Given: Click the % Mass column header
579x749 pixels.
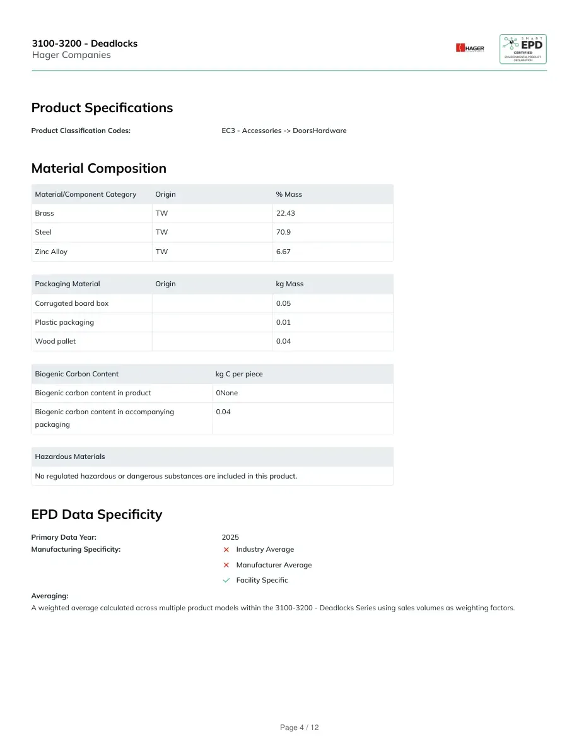Looking at the screenshot, I should [289, 194].
